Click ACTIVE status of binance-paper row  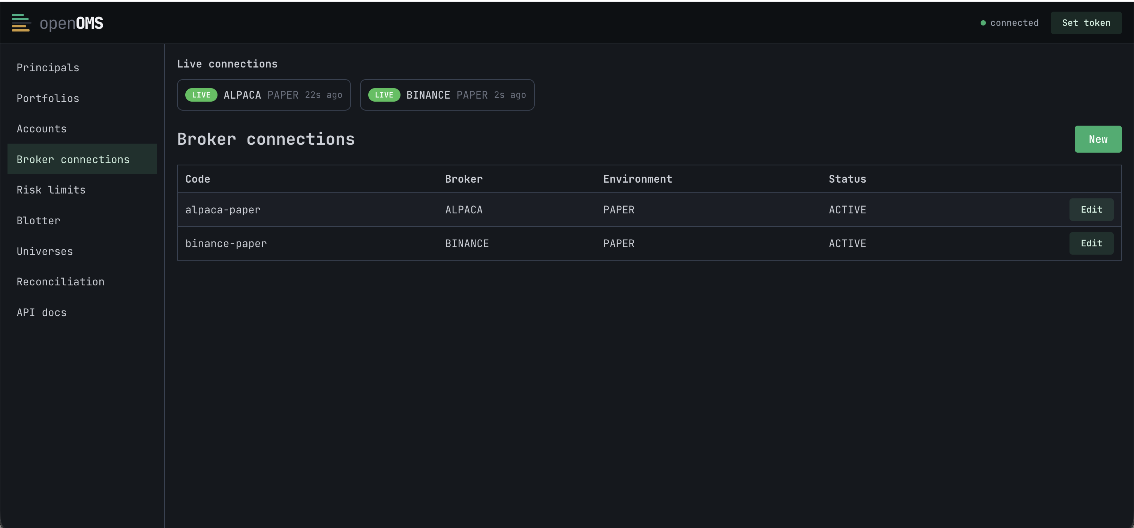tap(847, 243)
